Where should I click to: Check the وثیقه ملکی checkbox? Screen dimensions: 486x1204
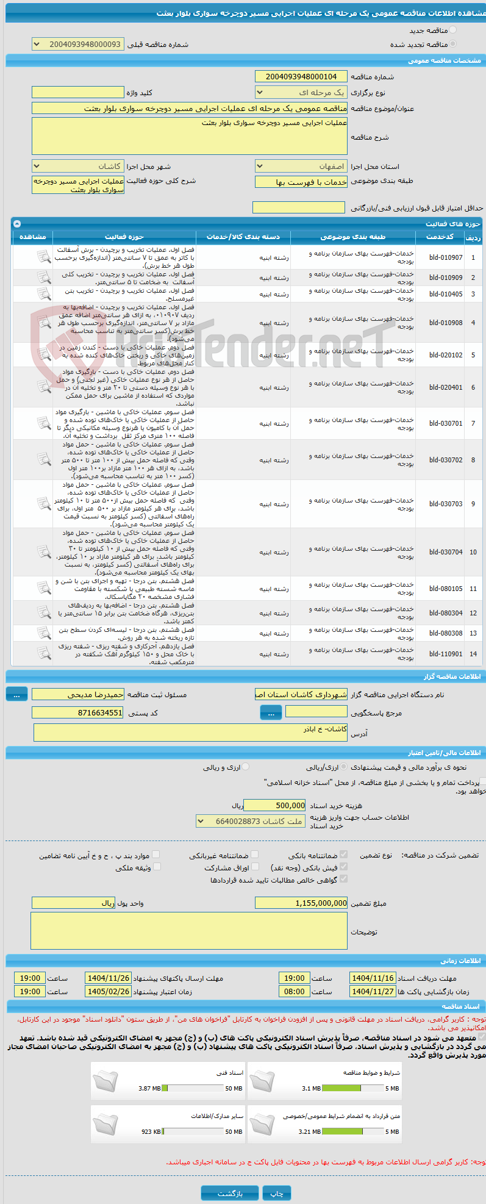click(x=157, y=867)
